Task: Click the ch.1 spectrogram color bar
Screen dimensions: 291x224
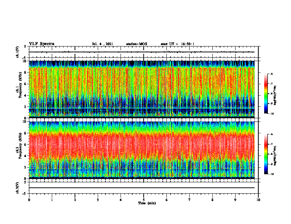Action: click(x=266, y=94)
